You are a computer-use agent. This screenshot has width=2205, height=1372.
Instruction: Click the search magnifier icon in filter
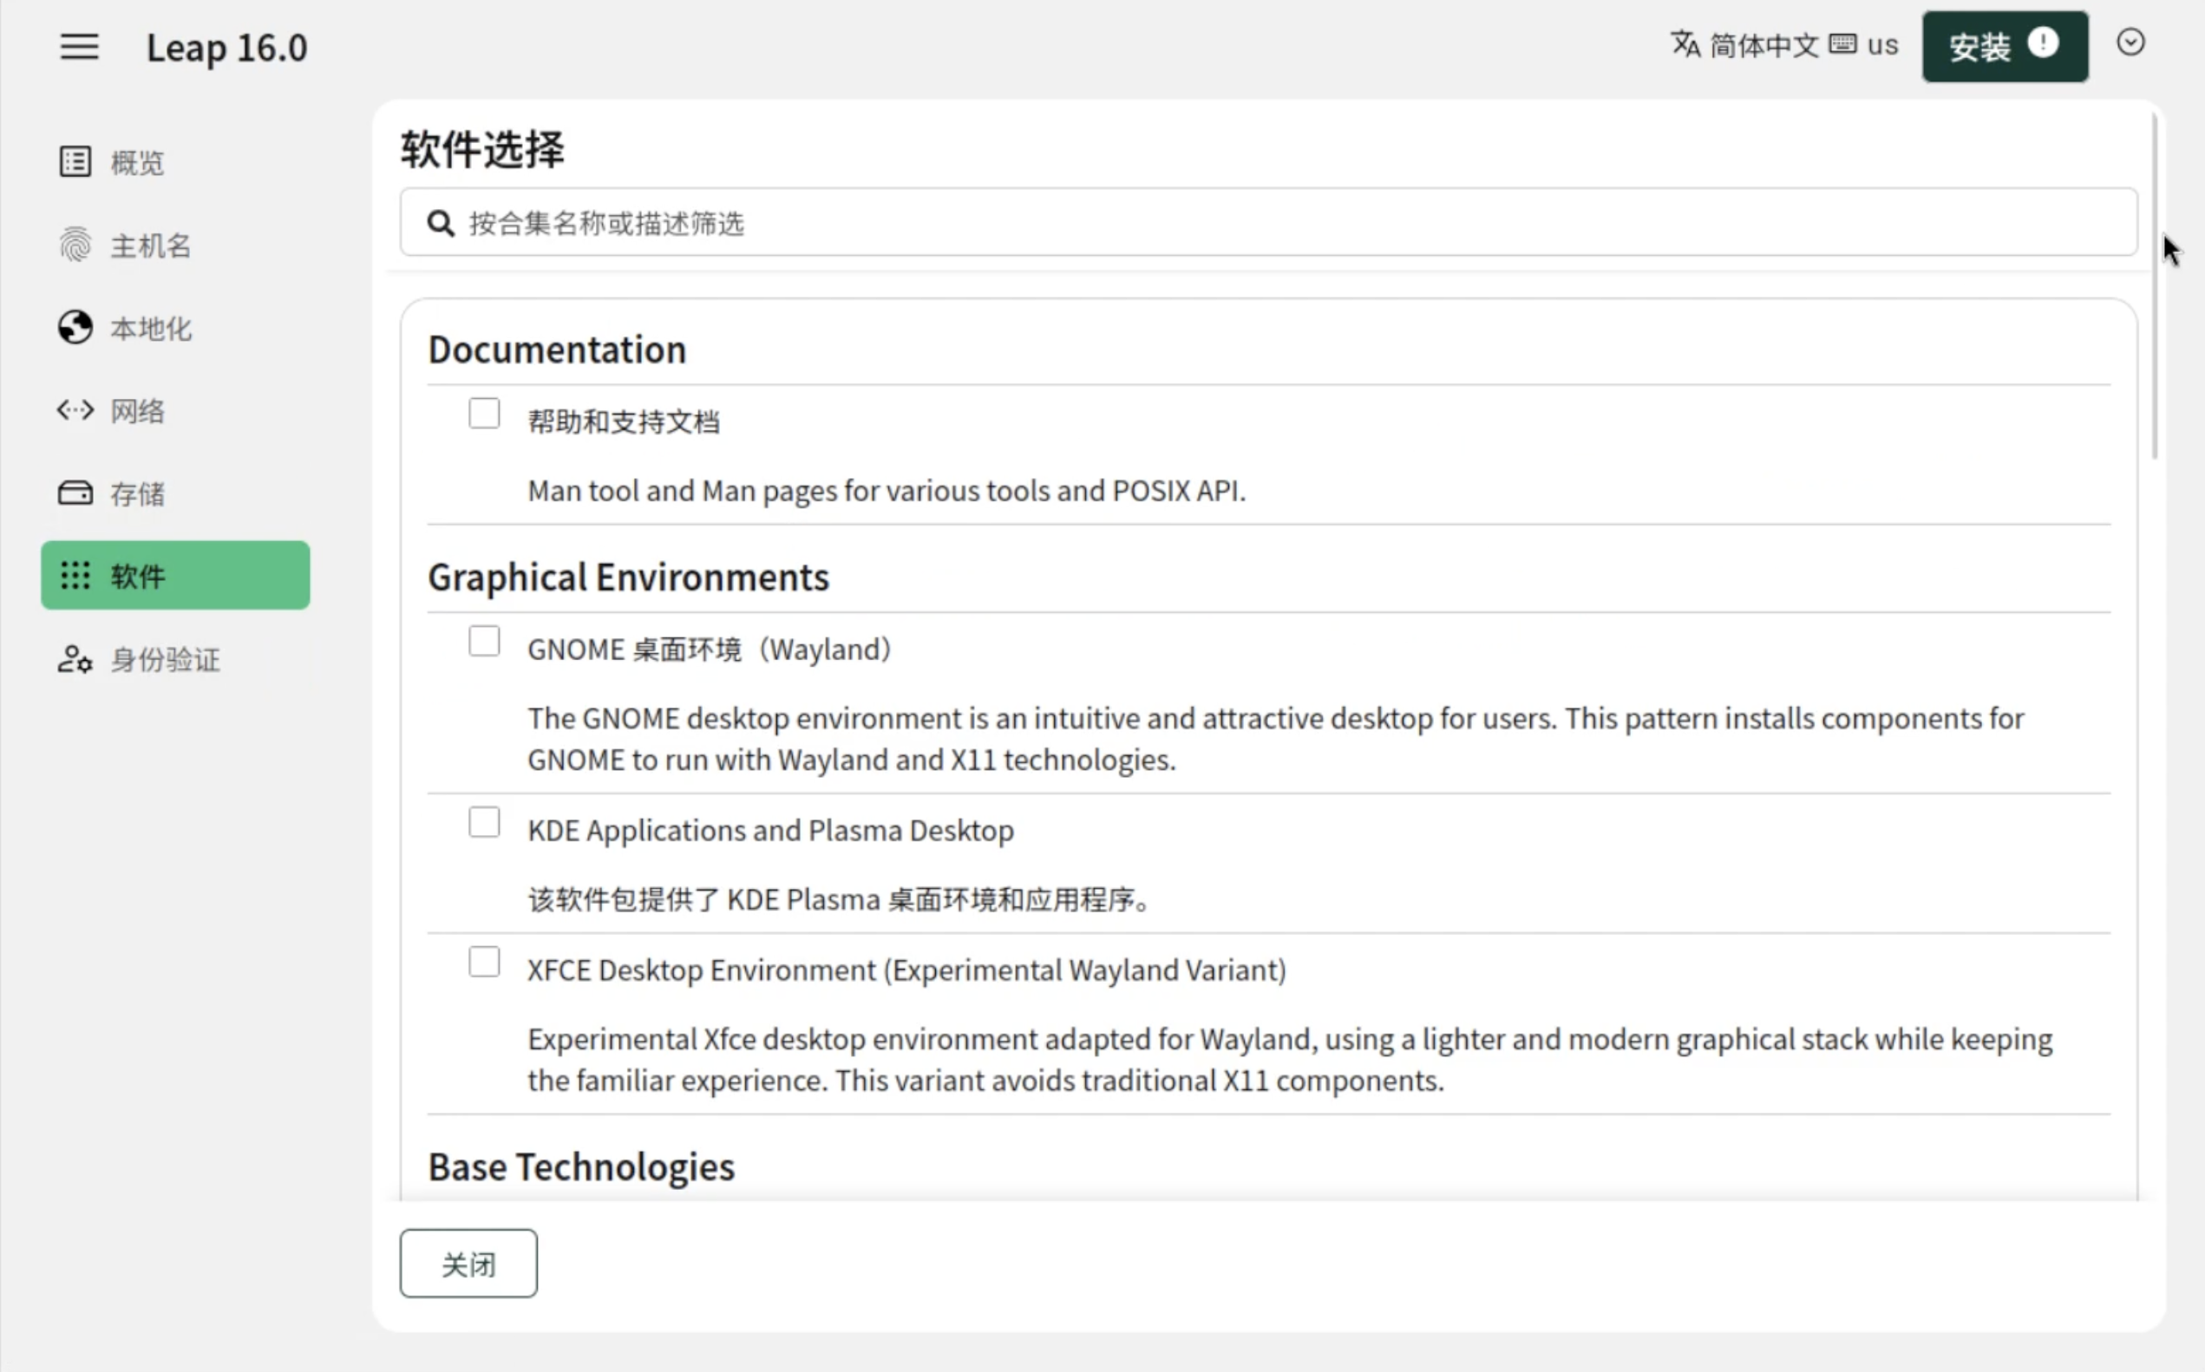(440, 223)
